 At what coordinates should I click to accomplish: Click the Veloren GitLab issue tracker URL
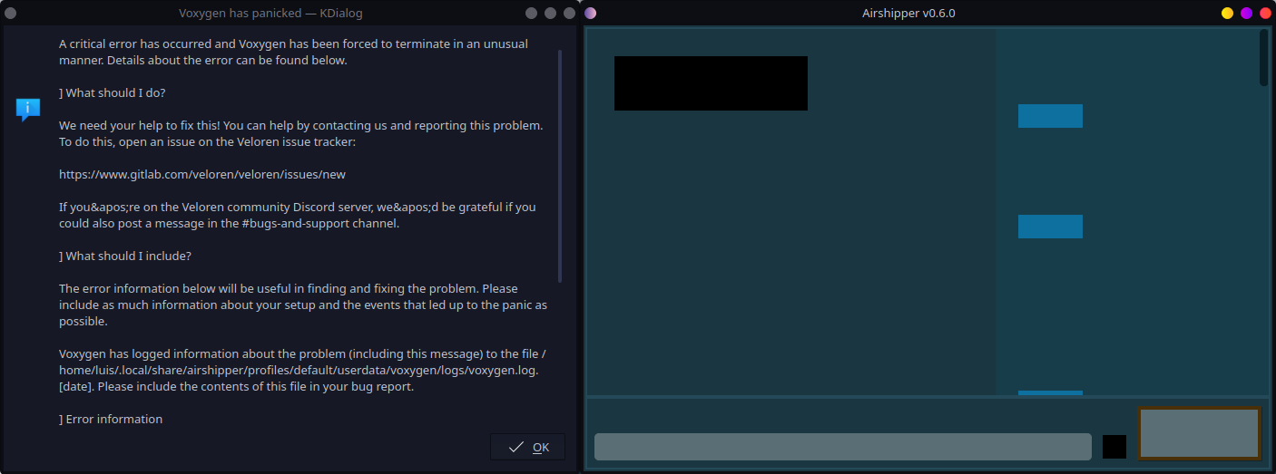[x=202, y=174]
